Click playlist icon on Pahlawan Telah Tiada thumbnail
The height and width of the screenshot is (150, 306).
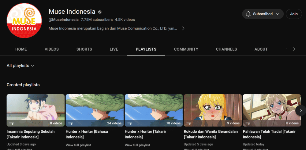coord(248,123)
